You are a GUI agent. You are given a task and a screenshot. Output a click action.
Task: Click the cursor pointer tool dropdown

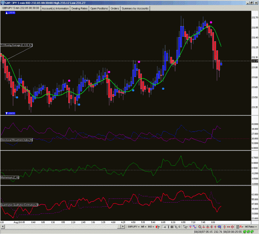coord(185,227)
